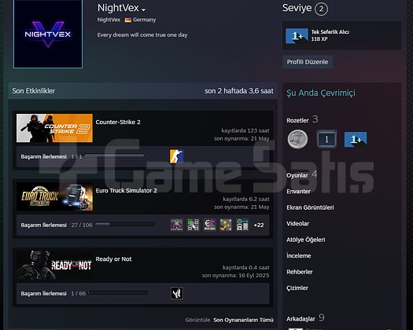Open Son Oynananların Tümü link
The image size is (413, 330).
pos(243,320)
